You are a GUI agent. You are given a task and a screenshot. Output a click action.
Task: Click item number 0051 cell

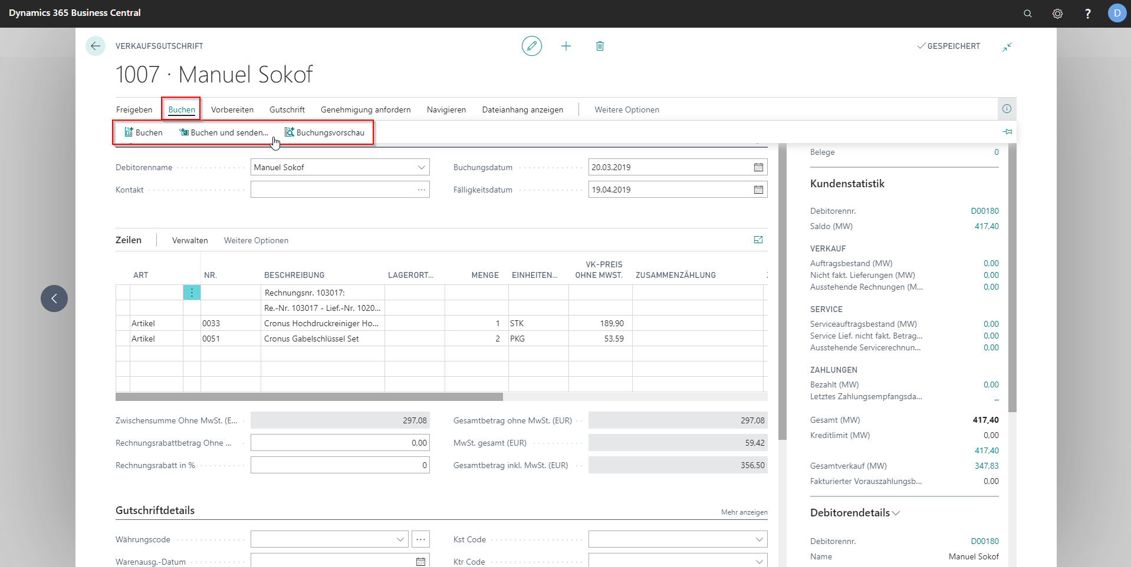(231, 339)
